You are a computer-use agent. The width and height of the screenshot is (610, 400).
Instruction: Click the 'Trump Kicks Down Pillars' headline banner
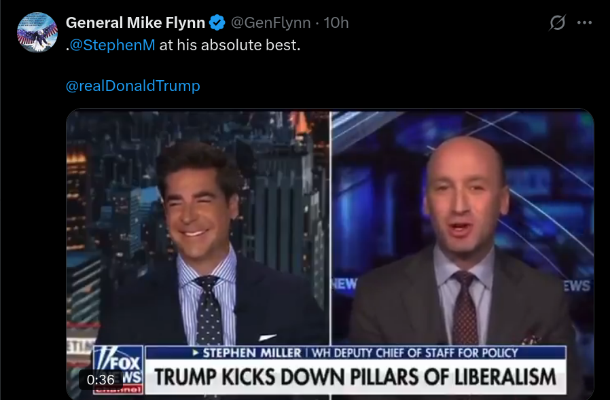click(355, 377)
